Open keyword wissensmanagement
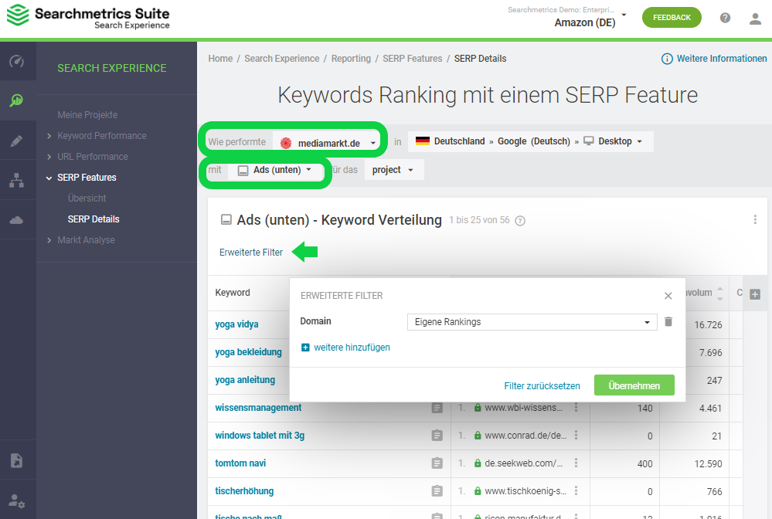This screenshot has width=772, height=519. pos(258,408)
